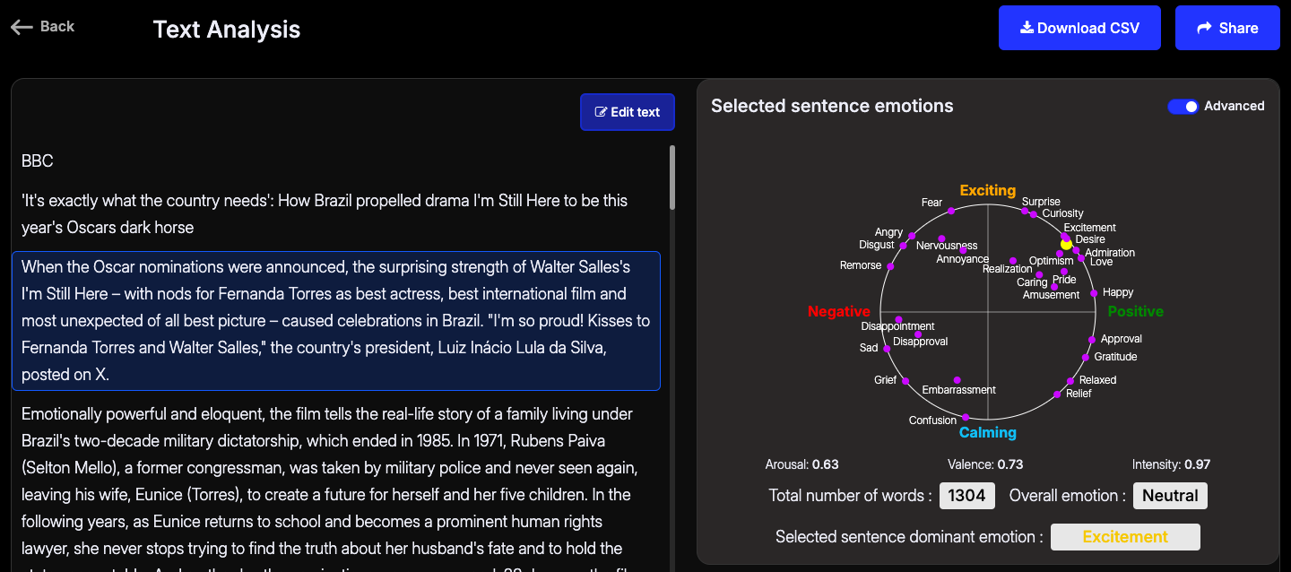Viewport: 1291px width, 572px height.
Task: Click the 1304 total words box
Action: [x=967, y=496]
